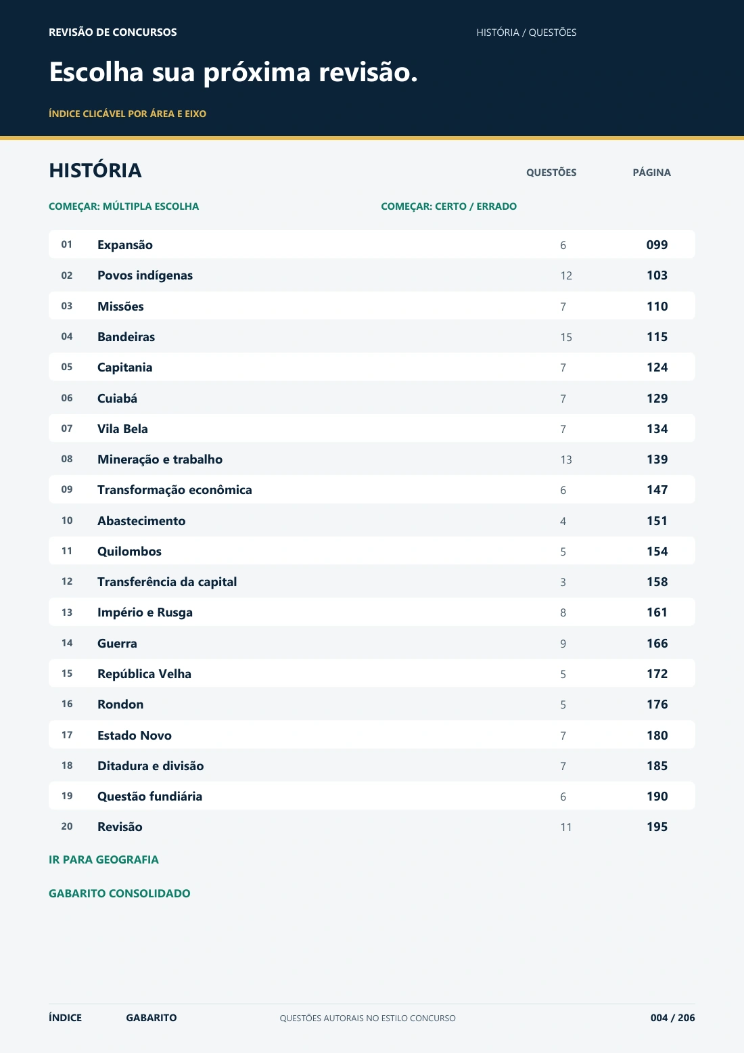Image resolution: width=744 pixels, height=1053 pixels.
Task: Jump to Ditadura e divisão topic
Action: point(372,765)
